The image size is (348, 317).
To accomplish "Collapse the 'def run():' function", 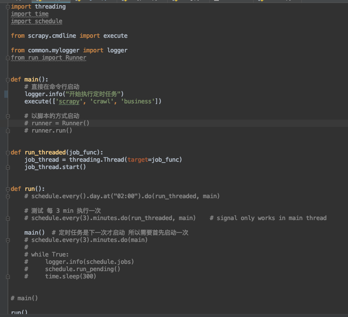I will point(8,189).
